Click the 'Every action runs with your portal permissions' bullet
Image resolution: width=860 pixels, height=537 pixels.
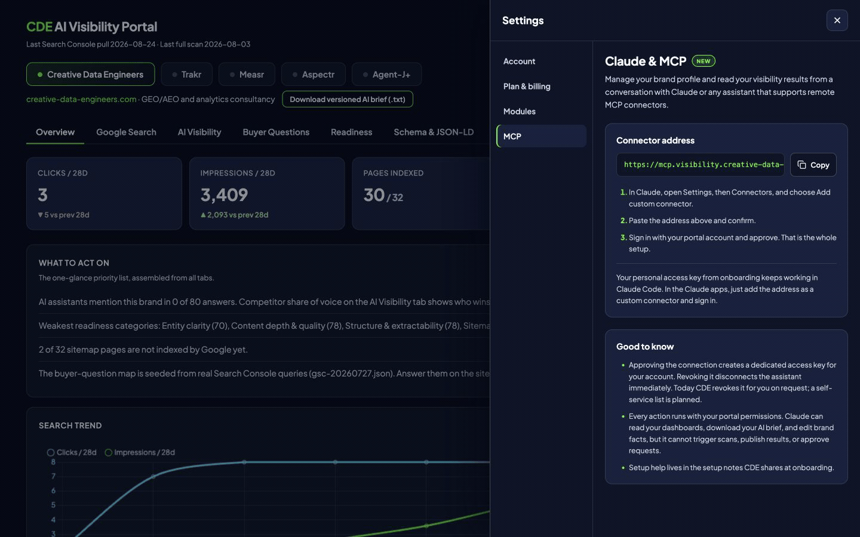tap(732, 434)
